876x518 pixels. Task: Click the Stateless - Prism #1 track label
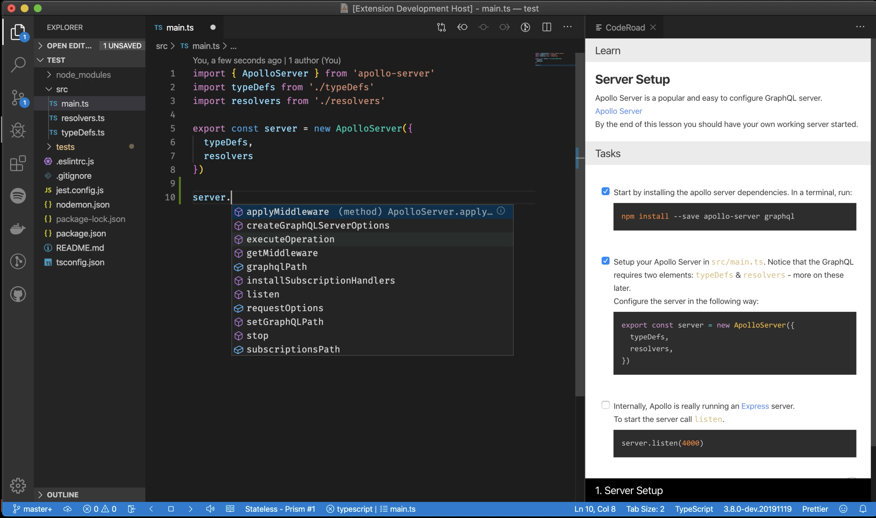pos(280,509)
